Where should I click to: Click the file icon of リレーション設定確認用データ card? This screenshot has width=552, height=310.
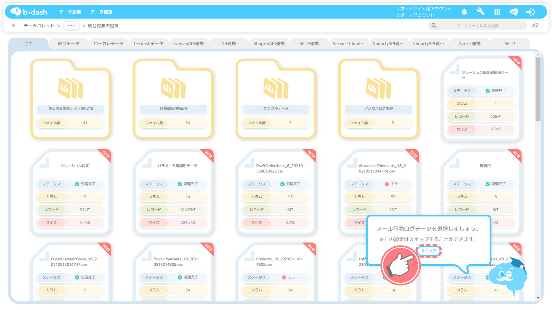pyautogui.click(x=455, y=69)
